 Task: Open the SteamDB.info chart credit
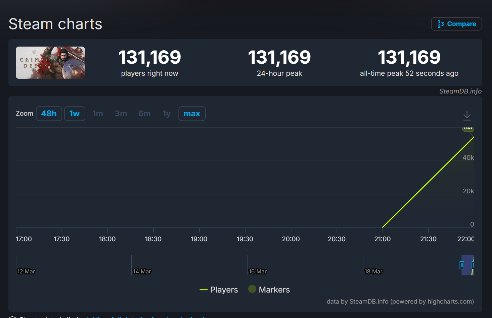pos(460,91)
